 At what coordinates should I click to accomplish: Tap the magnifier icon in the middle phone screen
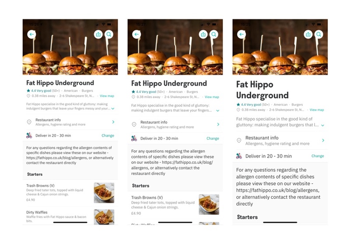click(214, 34)
